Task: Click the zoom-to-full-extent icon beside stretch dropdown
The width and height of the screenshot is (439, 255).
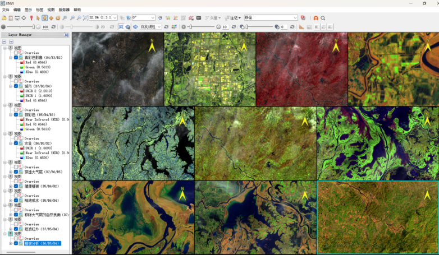Action: 121,26
